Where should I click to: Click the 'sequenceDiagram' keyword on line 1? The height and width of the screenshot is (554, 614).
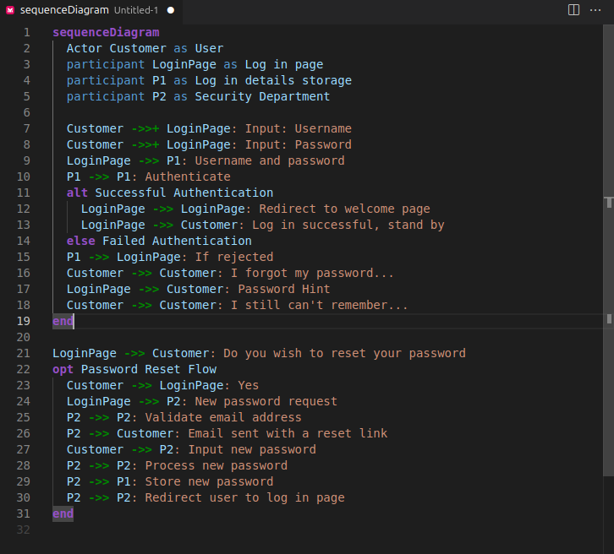point(106,32)
